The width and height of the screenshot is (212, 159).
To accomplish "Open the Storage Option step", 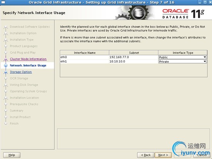I will pos(21,72).
